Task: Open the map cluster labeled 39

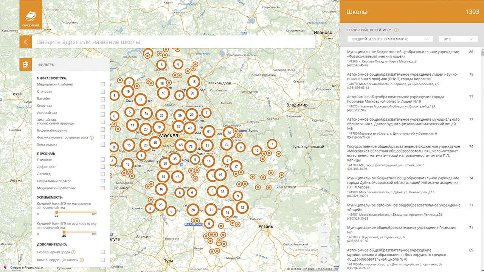Action: 180,116
